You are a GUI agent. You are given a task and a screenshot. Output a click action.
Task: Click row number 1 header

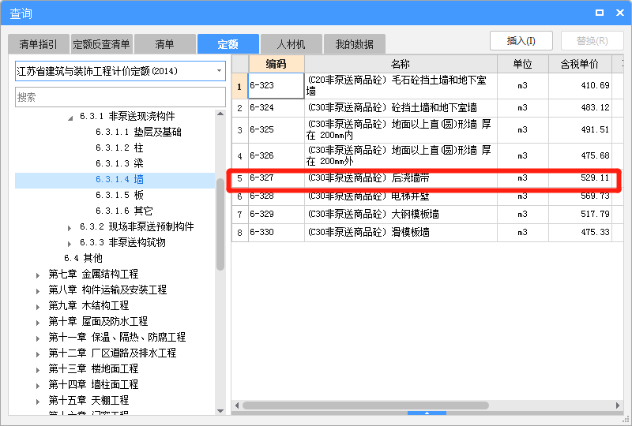point(240,86)
